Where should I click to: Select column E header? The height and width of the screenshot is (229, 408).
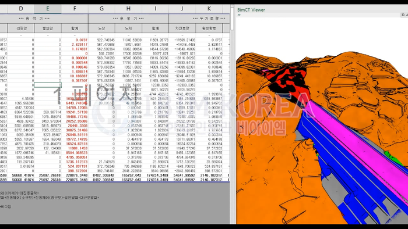coord(48,9)
